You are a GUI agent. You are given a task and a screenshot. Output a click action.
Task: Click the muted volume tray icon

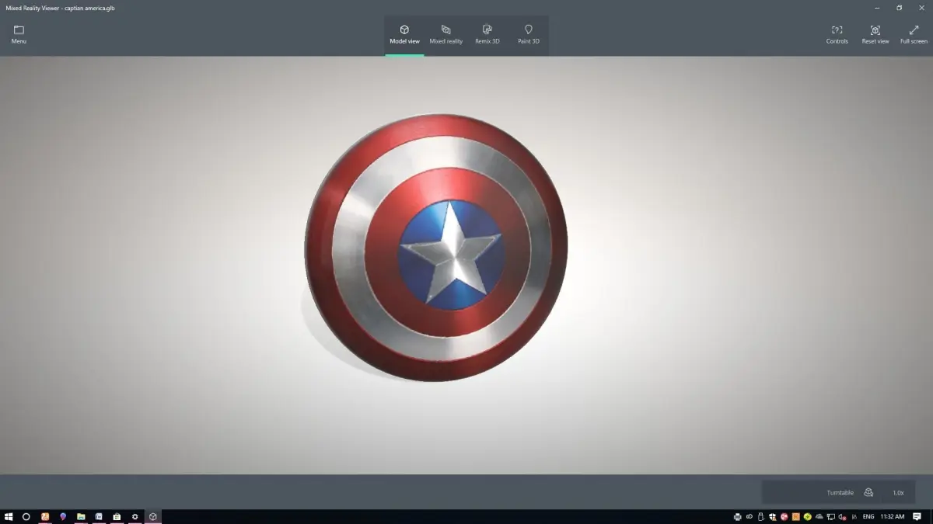click(x=842, y=517)
